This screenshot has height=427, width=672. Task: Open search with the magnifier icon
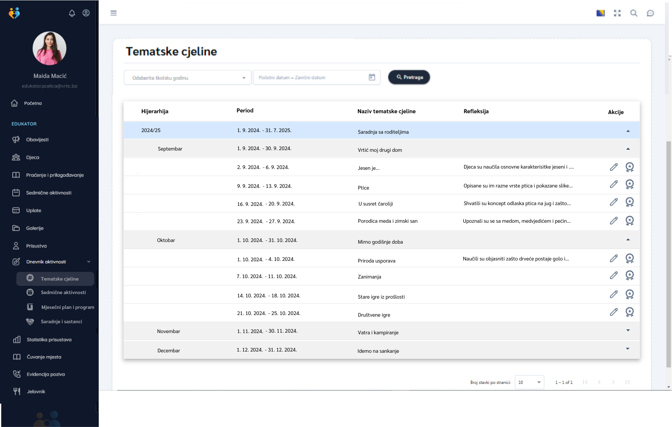633,13
